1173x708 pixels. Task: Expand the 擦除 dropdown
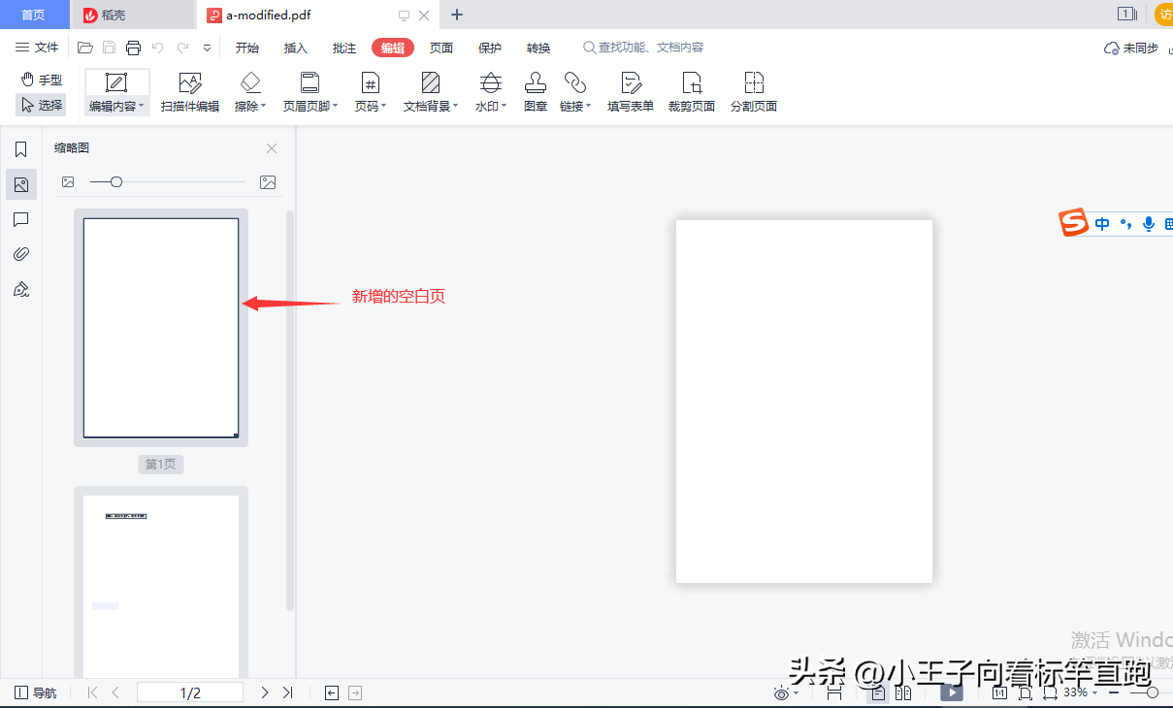[264, 106]
